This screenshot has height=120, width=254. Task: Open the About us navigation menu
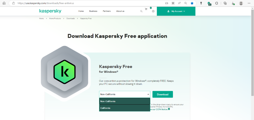click(x=120, y=11)
